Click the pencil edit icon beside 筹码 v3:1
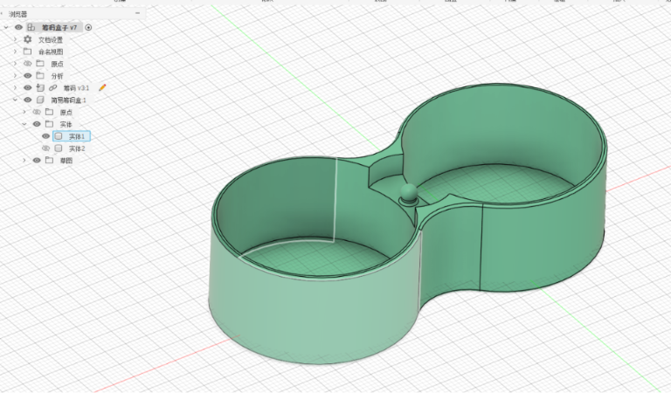 pos(102,87)
